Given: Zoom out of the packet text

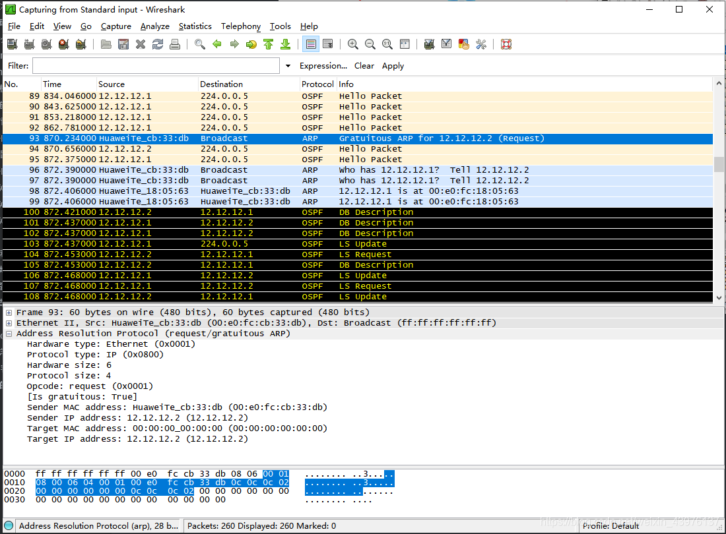Looking at the screenshot, I should 370,44.
